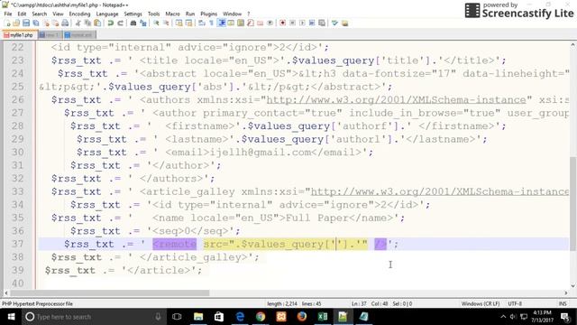Enable synchronized vertical scrolling icon

tap(179, 23)
